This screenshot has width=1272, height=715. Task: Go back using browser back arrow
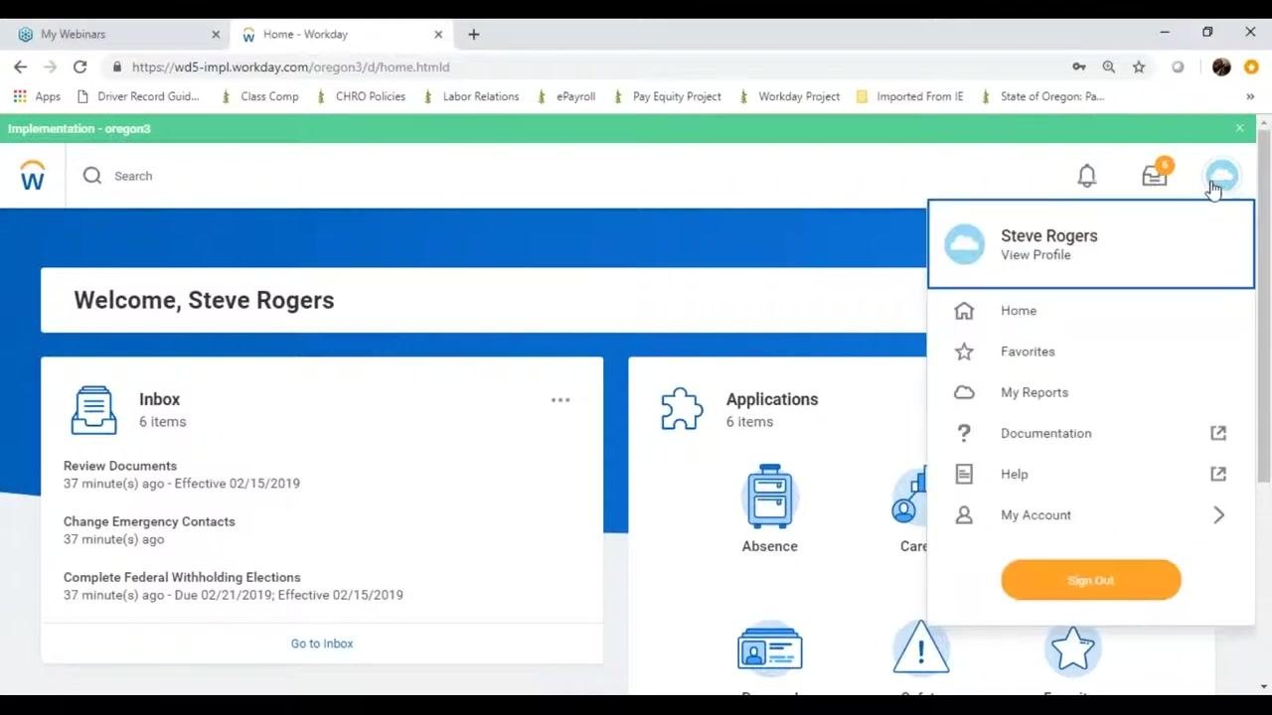tap(21, 67)
